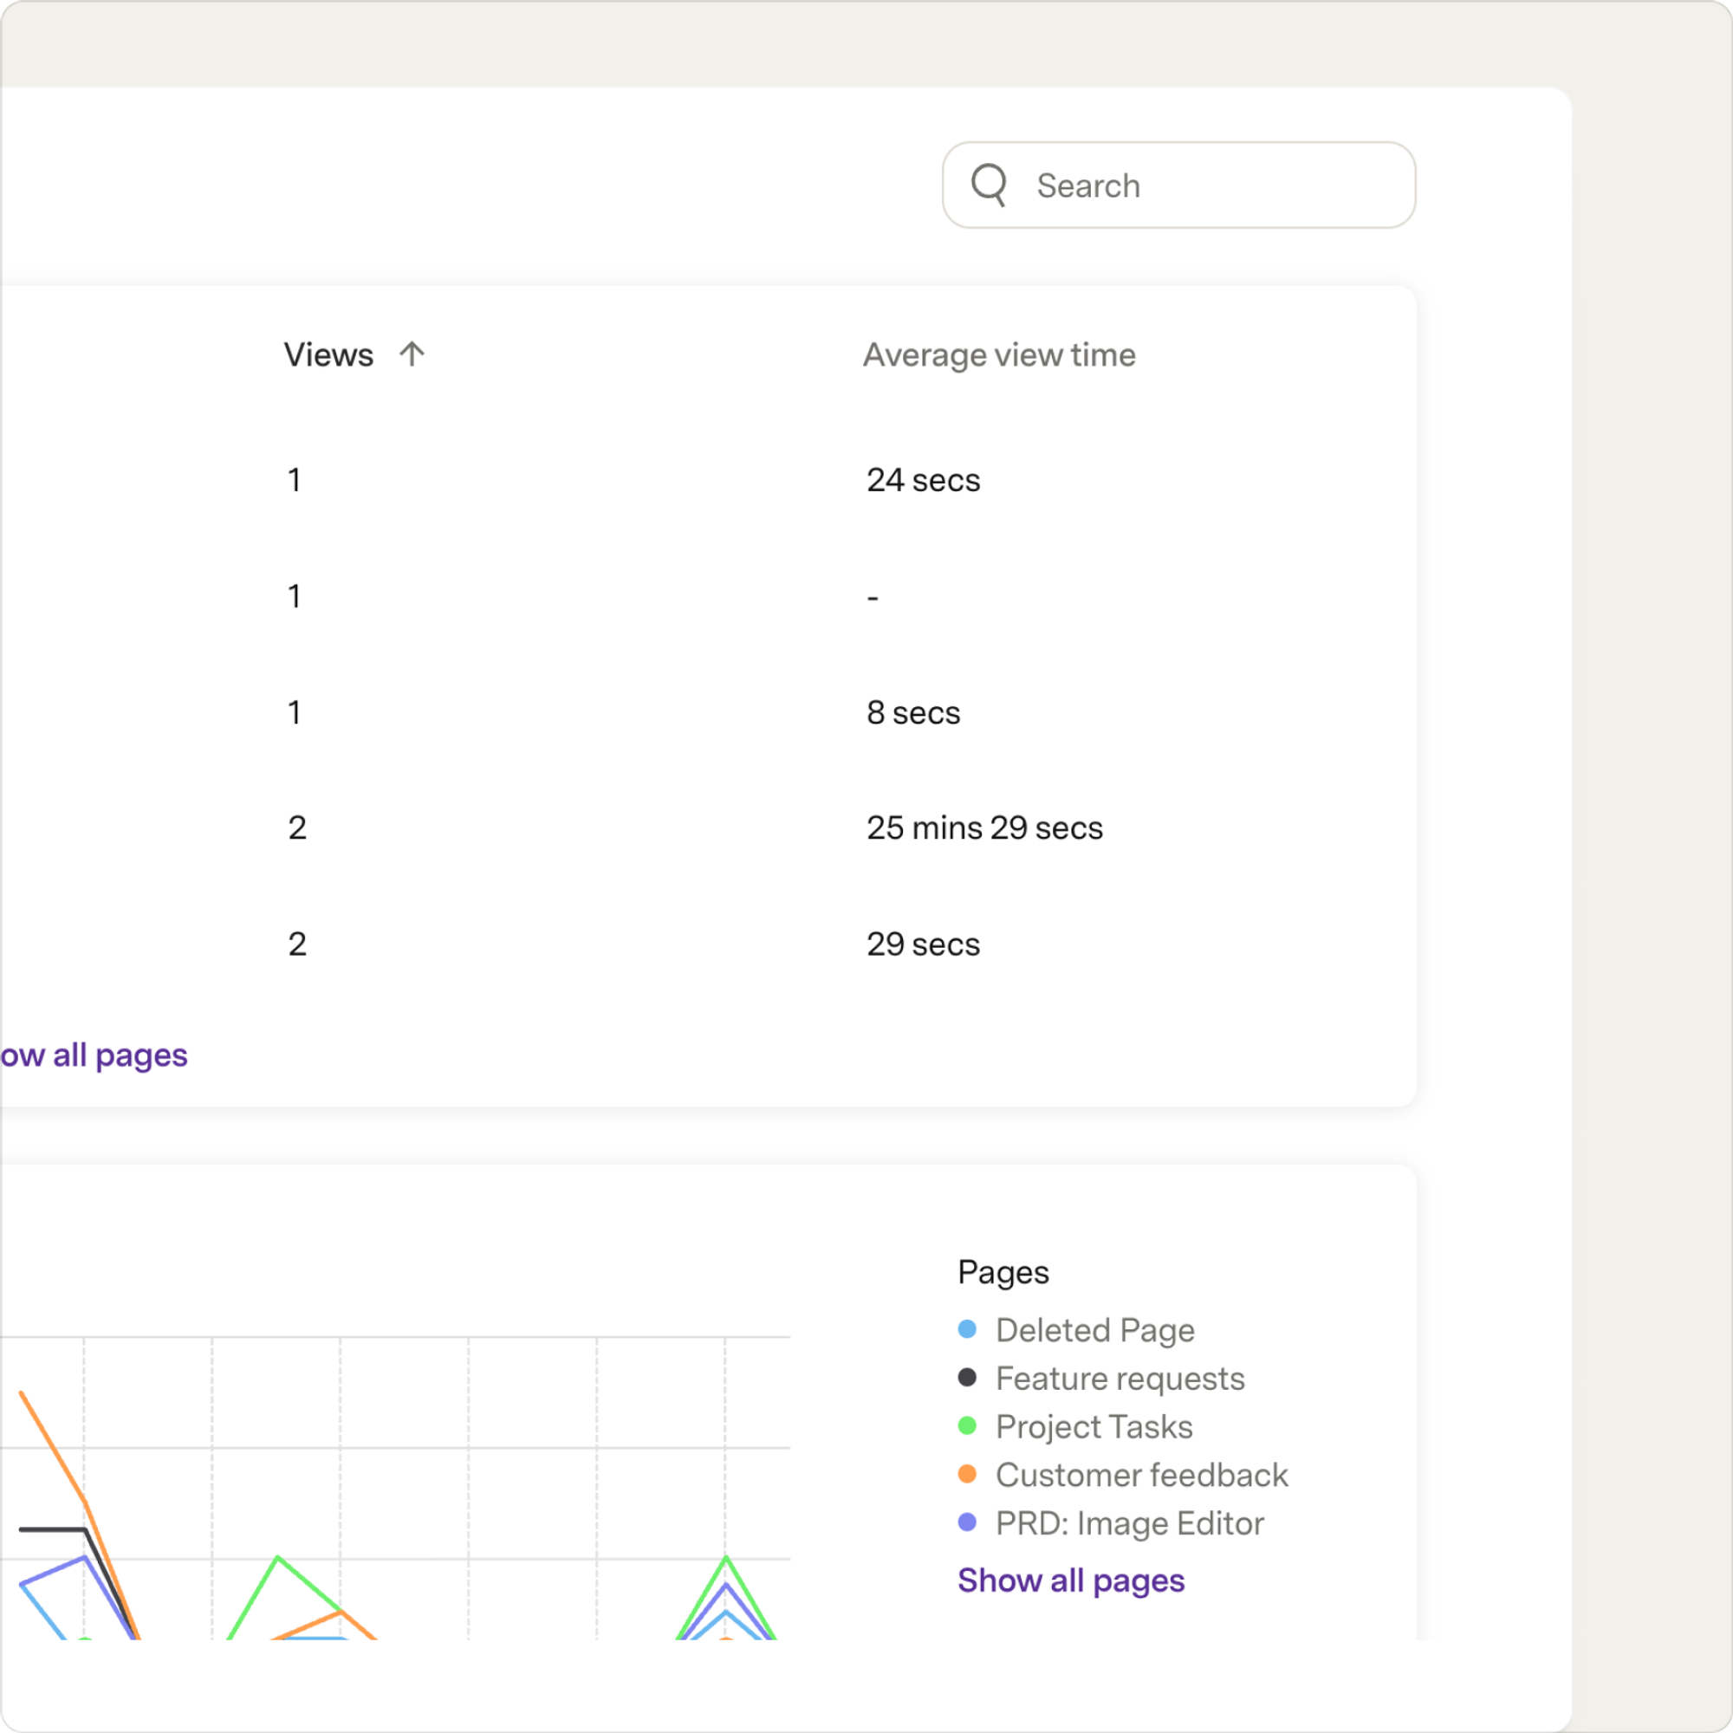Click the PRD: Image Editor purple legend dot
Image resolution: width=1733 pixels, height=1733 pixels.
point(967,1523)
